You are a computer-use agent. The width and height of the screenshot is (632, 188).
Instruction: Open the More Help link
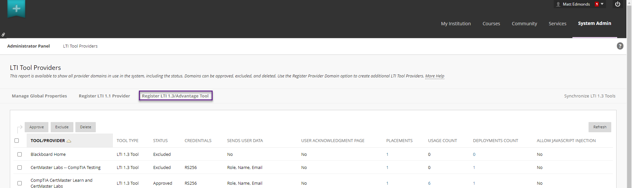click(x=434, y=76)
